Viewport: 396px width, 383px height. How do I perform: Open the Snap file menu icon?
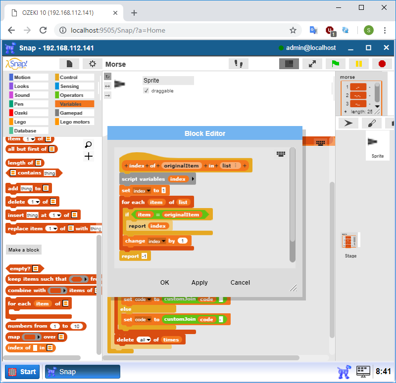(x=69, y=64)
